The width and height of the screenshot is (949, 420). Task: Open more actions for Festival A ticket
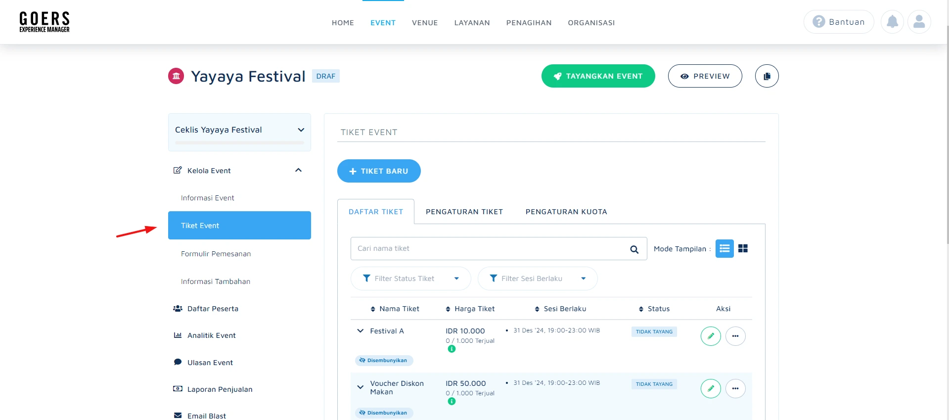(x=735, y=336)
